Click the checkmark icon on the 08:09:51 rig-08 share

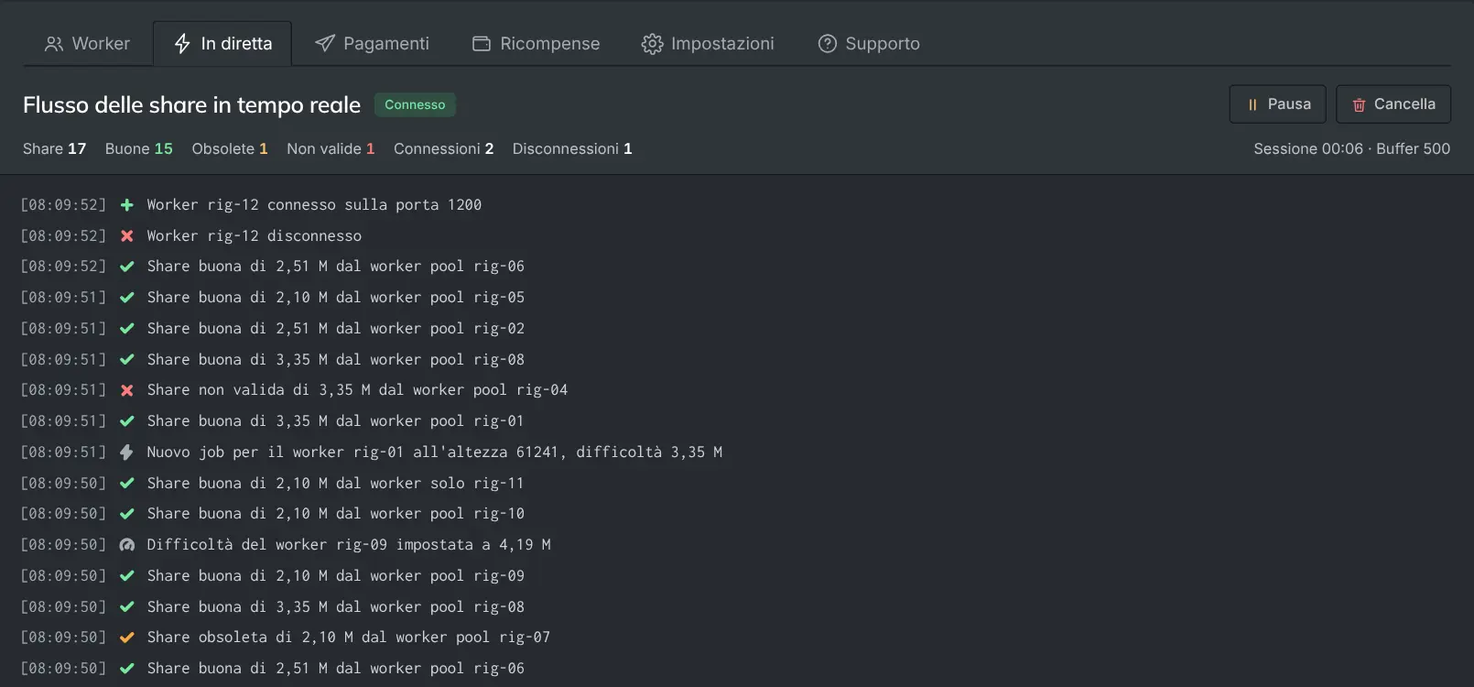[x=127, y=360]
